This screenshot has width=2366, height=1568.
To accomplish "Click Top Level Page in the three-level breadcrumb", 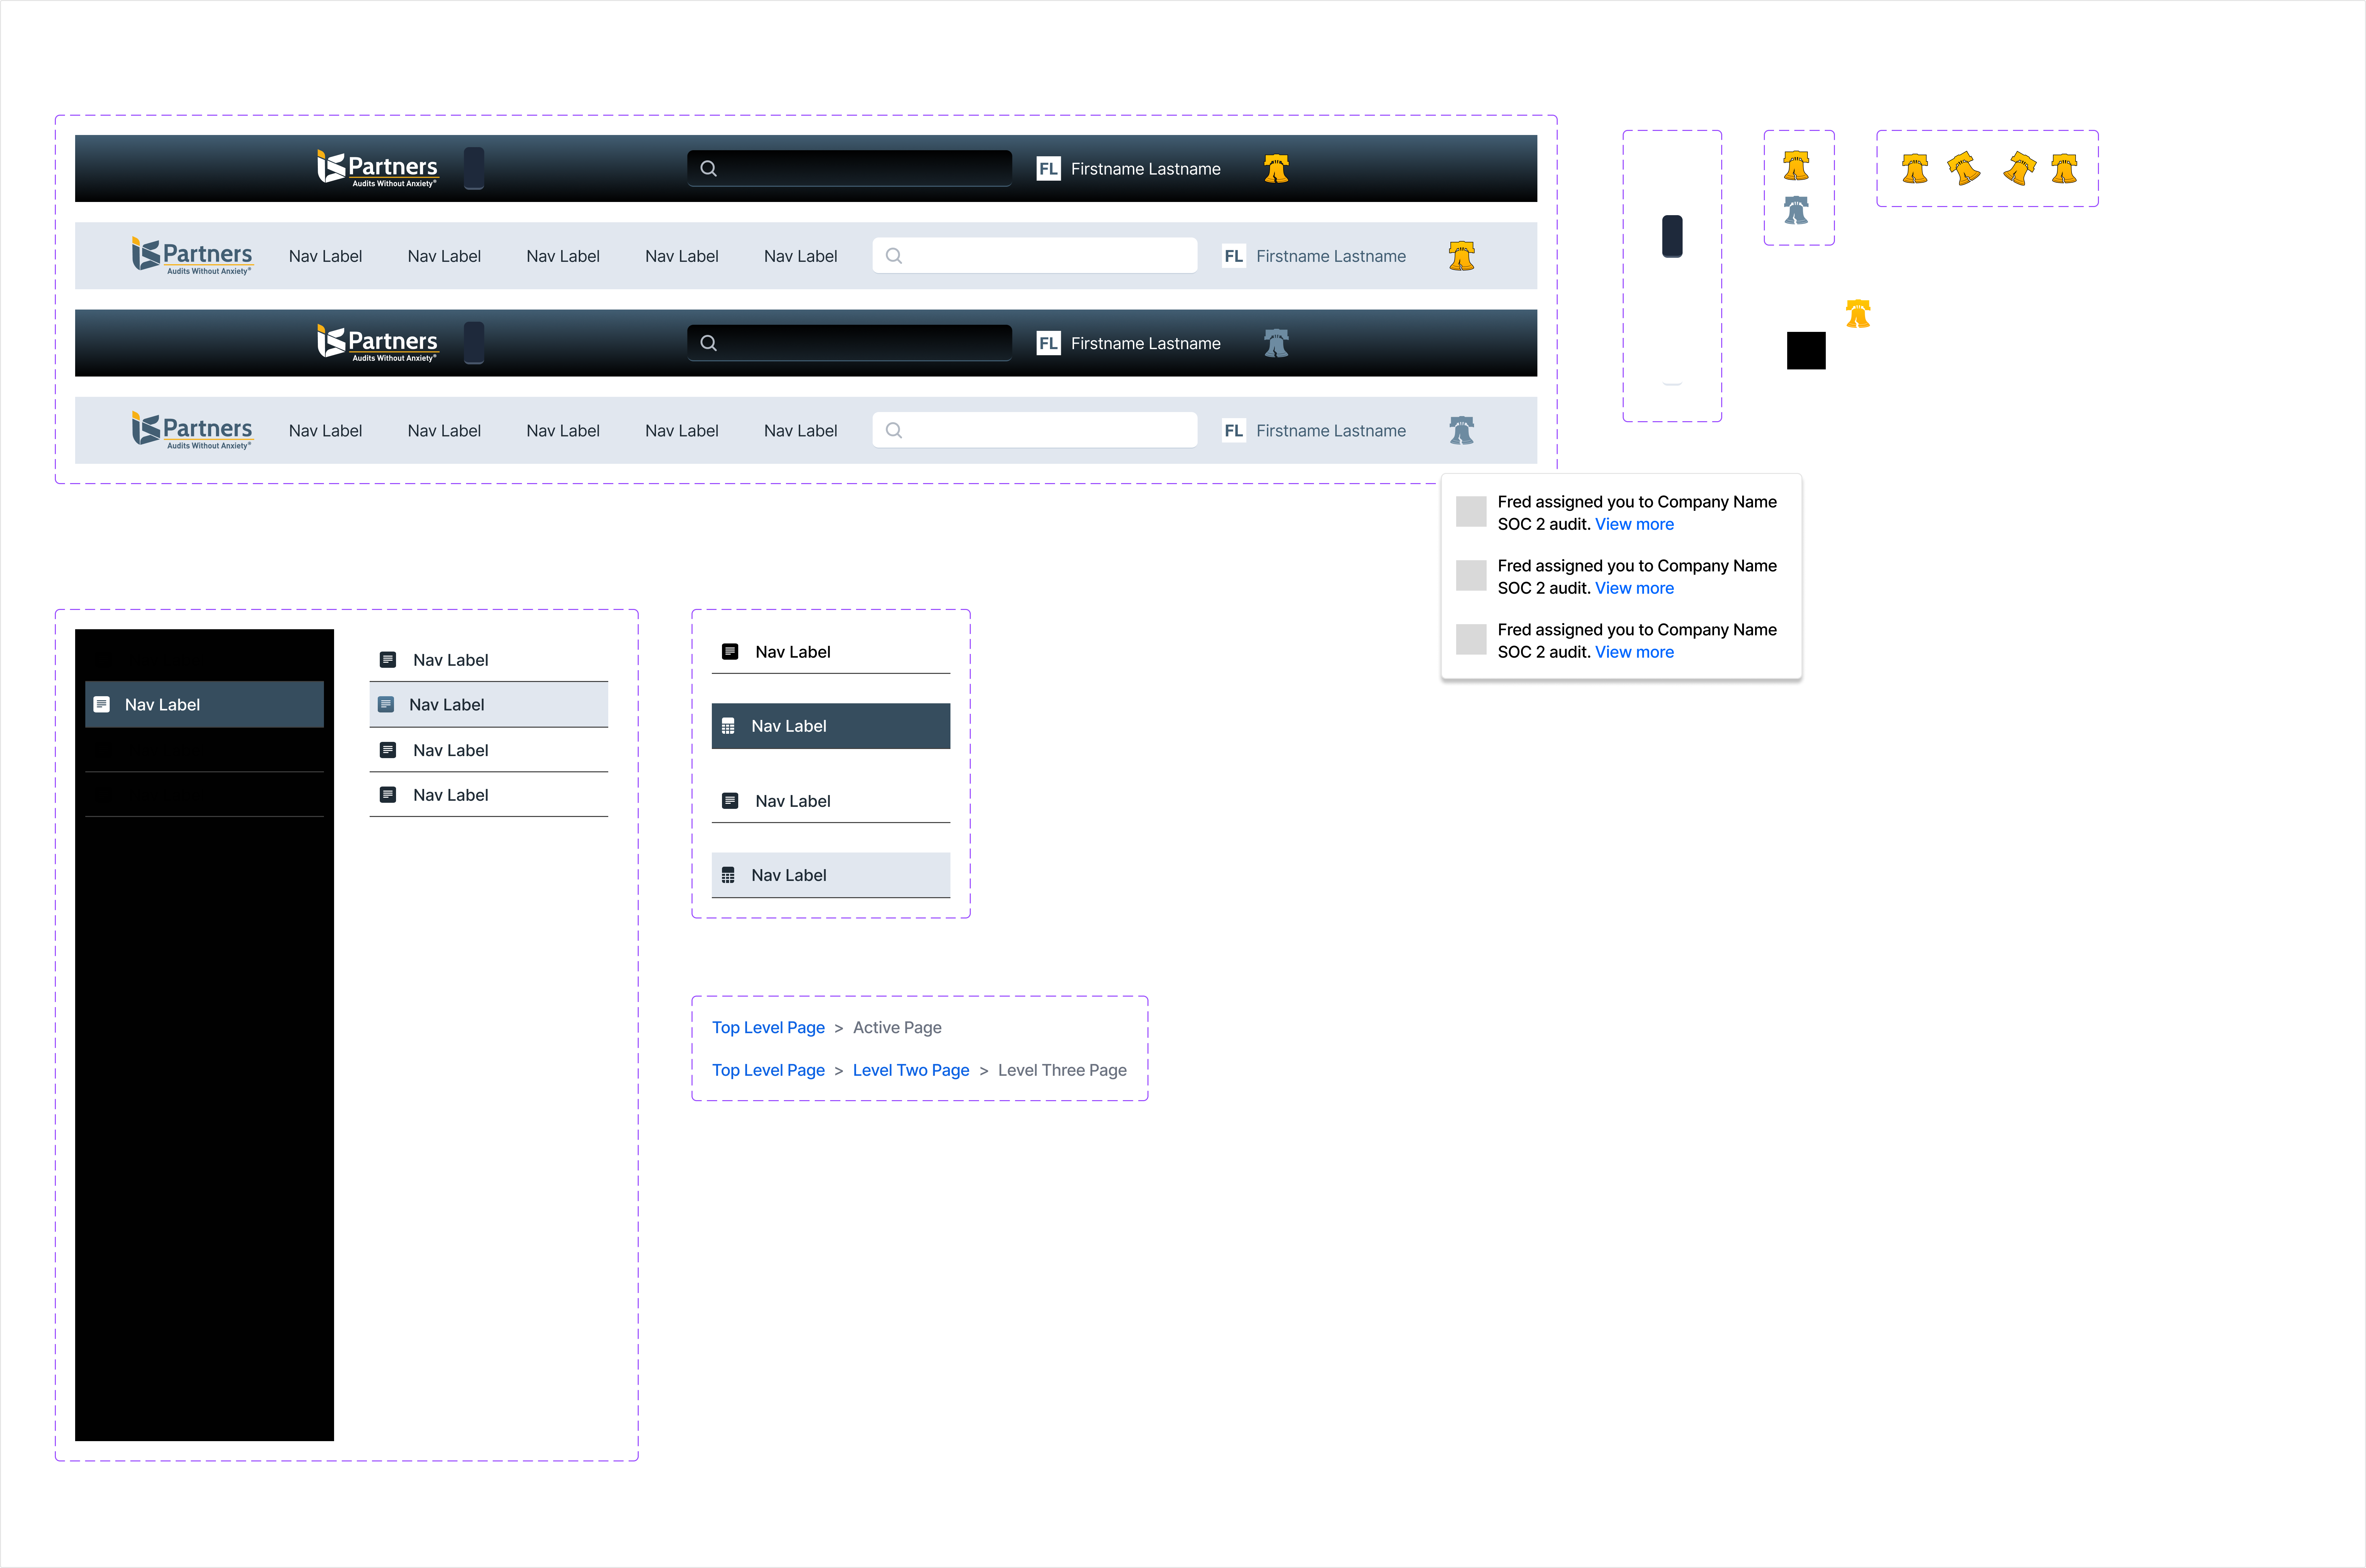I will pyautogui.click(x=768, y=1070).
